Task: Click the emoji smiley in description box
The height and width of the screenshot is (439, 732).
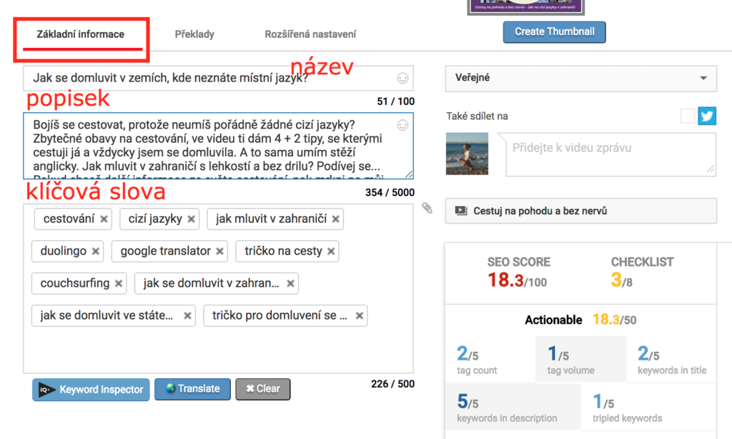Action: (x=402, y=125)
